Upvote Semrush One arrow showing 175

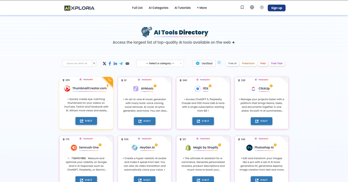pos(64,139)
